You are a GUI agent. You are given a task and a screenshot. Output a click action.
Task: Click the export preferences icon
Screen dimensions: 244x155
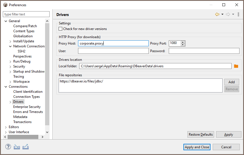[x=26, y=147]
